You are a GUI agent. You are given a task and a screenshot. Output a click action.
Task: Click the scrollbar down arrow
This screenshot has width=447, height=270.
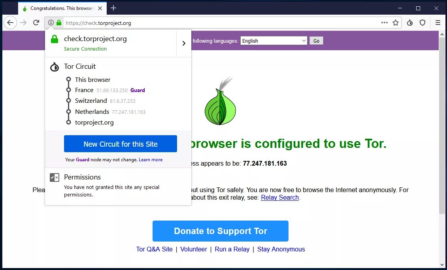(x=442, y=264)
